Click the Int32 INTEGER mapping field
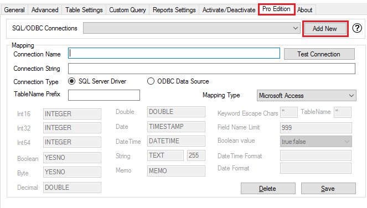The width and height of the screenshot is (367, 208). (72, 128)
